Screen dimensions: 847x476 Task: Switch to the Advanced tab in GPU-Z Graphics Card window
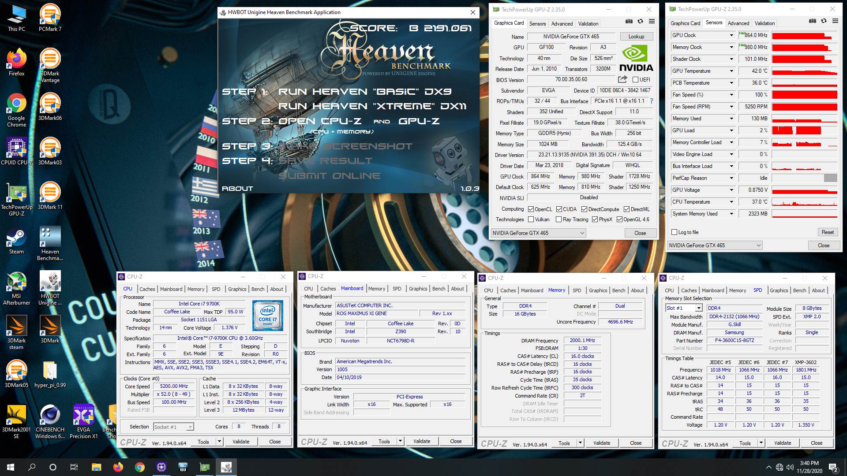pyautogui.click(x=562, y=24)
